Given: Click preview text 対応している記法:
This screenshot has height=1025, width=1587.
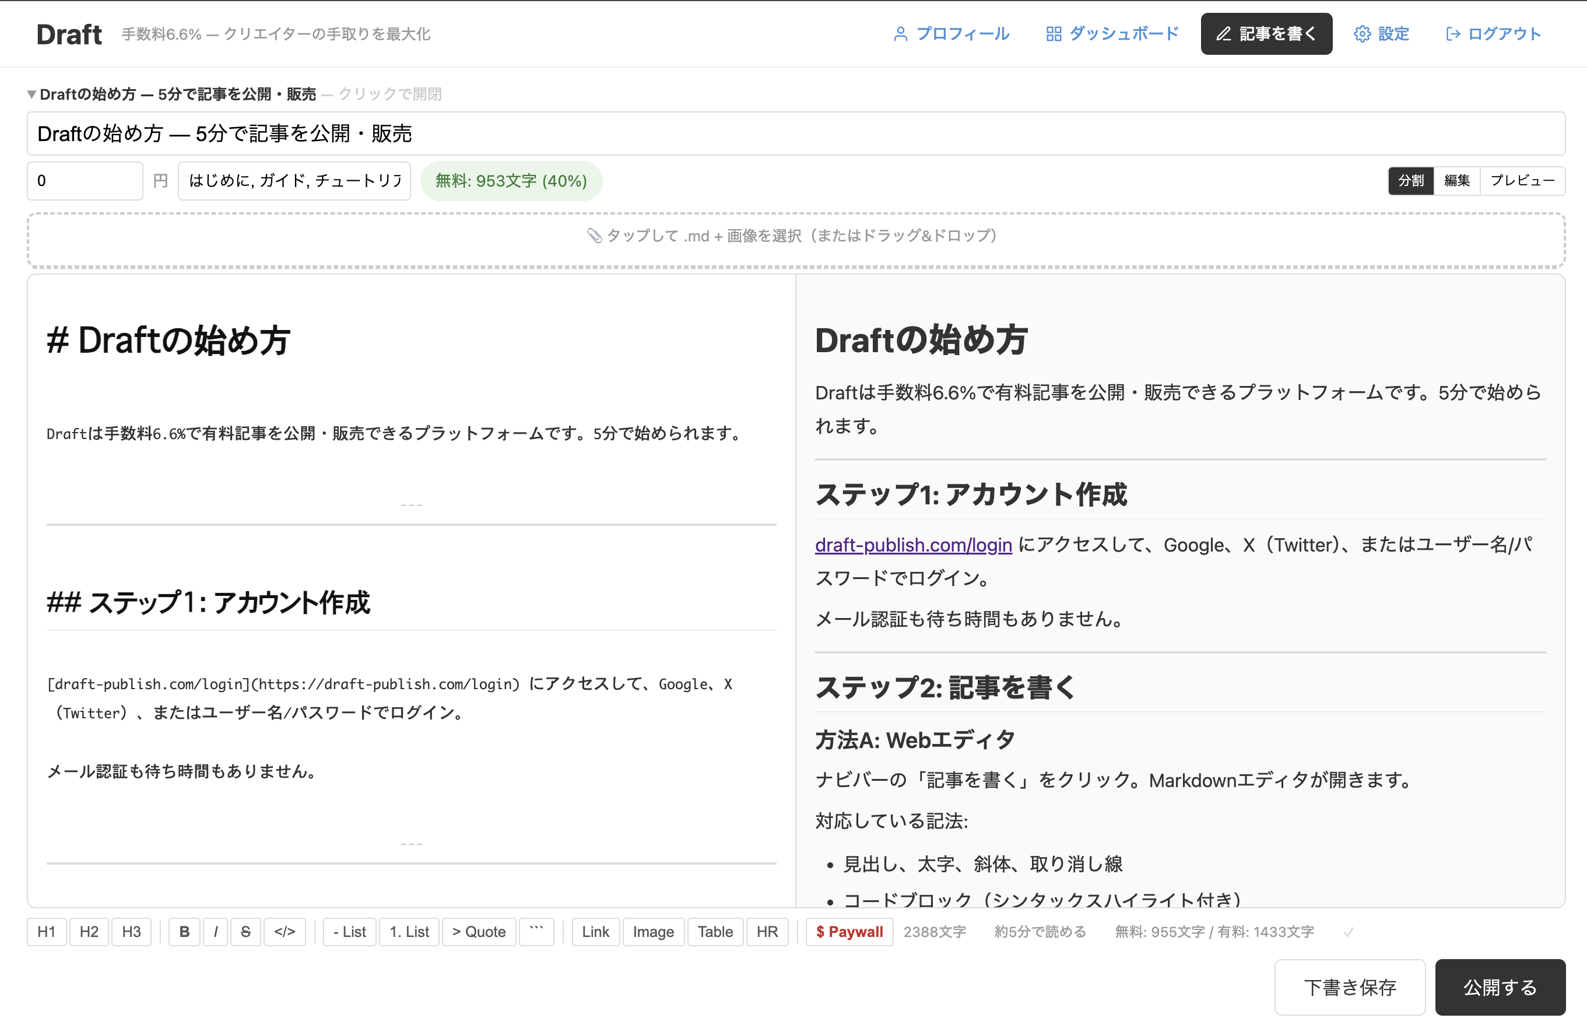Looking at the screenshot, I should (891, 821).
